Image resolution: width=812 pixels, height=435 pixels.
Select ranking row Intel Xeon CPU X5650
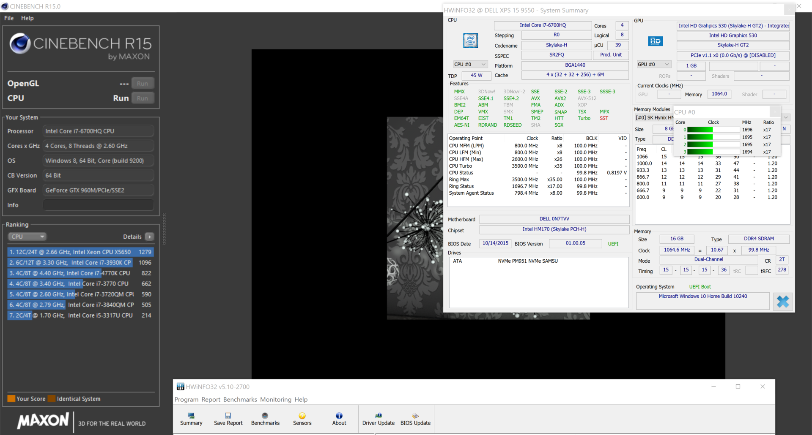click(x=80, y=252)
